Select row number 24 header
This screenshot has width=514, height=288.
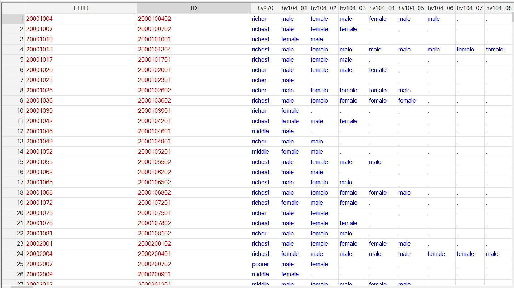(x=13, y=254)
